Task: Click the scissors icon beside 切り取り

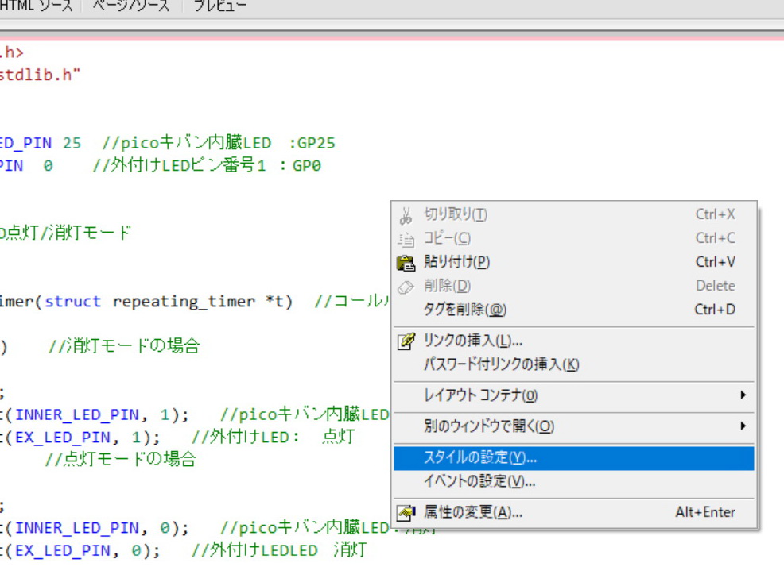Action: point(406,215)
